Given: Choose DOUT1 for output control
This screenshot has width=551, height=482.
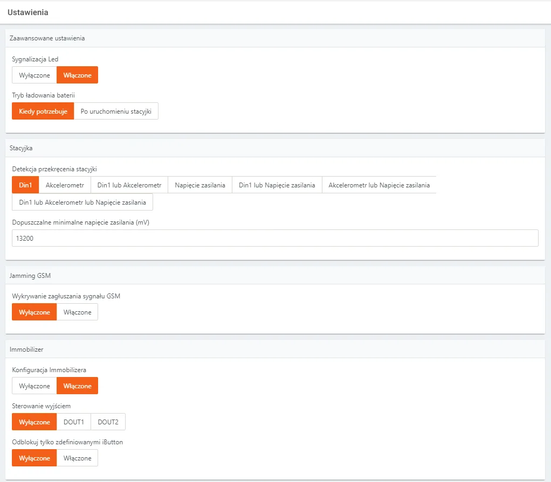Looking at the screenshot, I should (x=74, y=422).
